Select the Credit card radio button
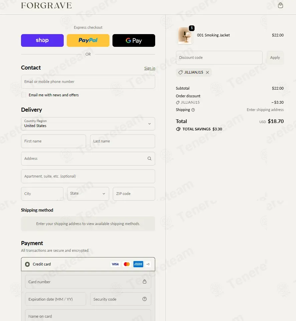This screenshot has height=321, width=296. click(x=27, y=264)
